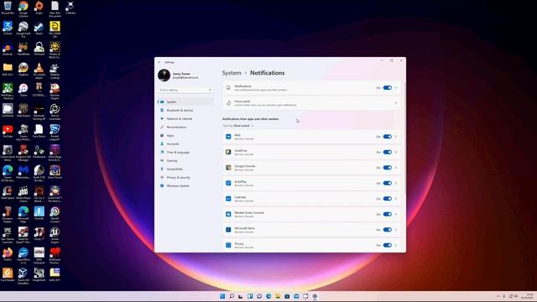
Task: Click the OneDrive app icon in list
Action: click(x=228, y=152)
